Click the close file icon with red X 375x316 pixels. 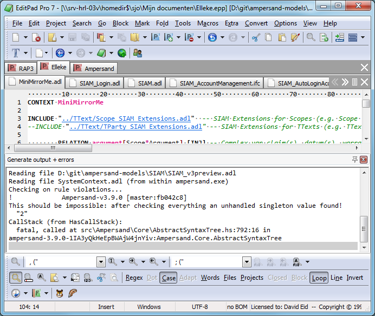(x=36, y=37)
